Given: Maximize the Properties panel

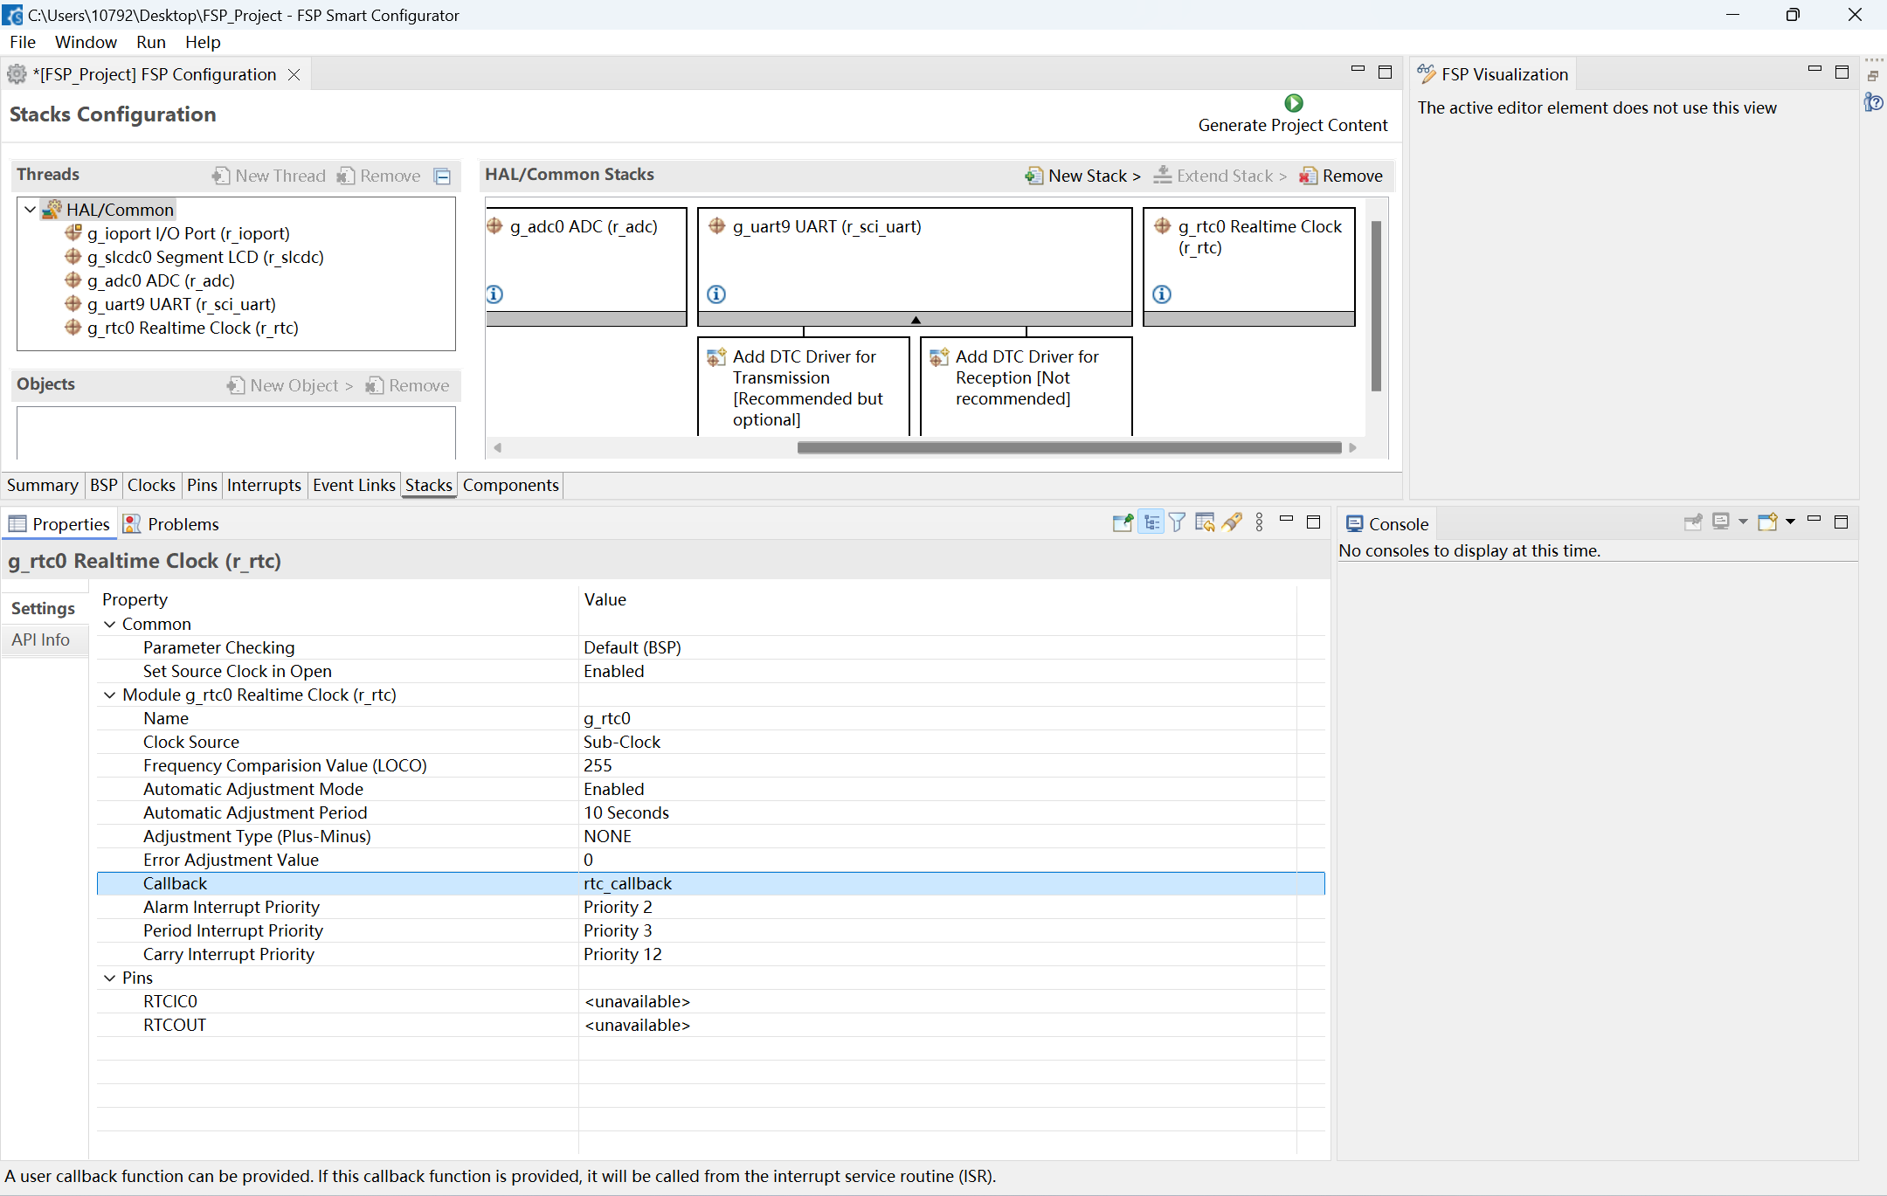Looking at the screenshot, I should point(1313,522).
